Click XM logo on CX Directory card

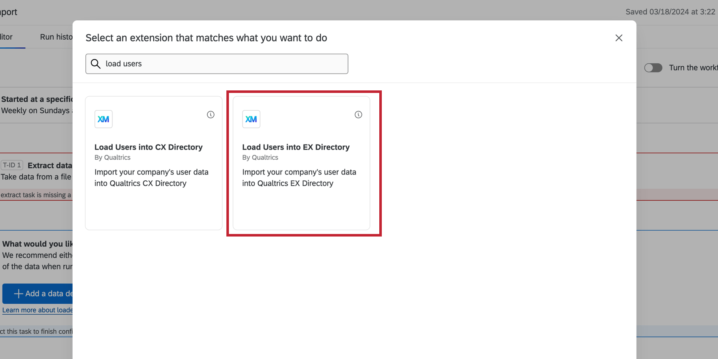[103, 119]
